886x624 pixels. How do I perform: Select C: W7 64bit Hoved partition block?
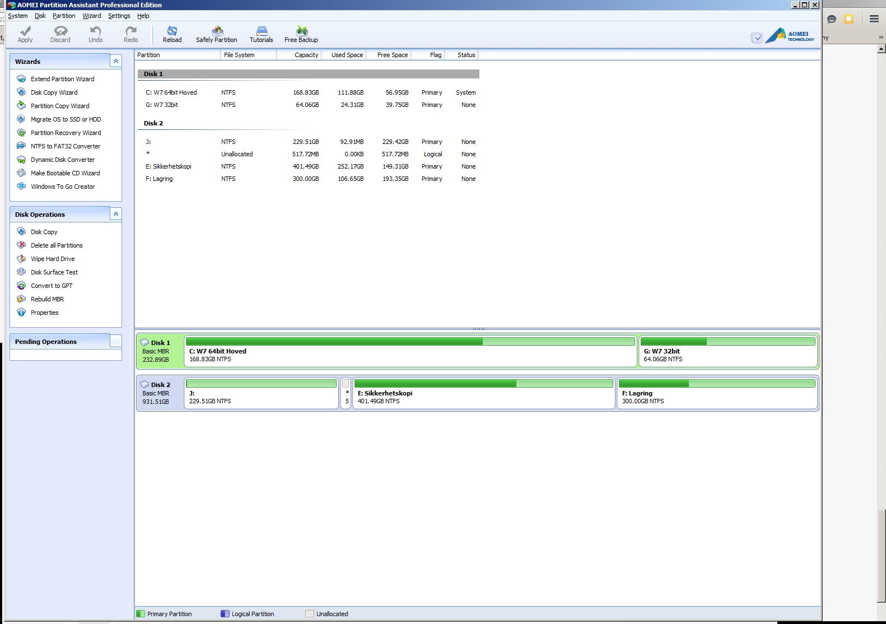pos(411,351)
